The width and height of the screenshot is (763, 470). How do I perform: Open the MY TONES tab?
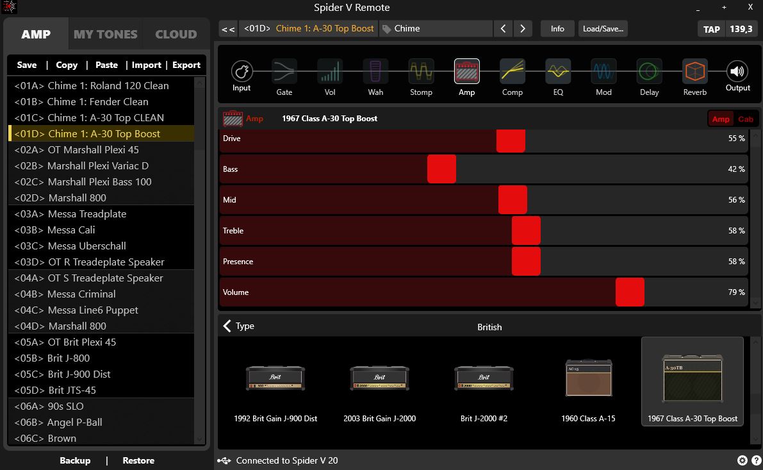(x=105, y=34)
